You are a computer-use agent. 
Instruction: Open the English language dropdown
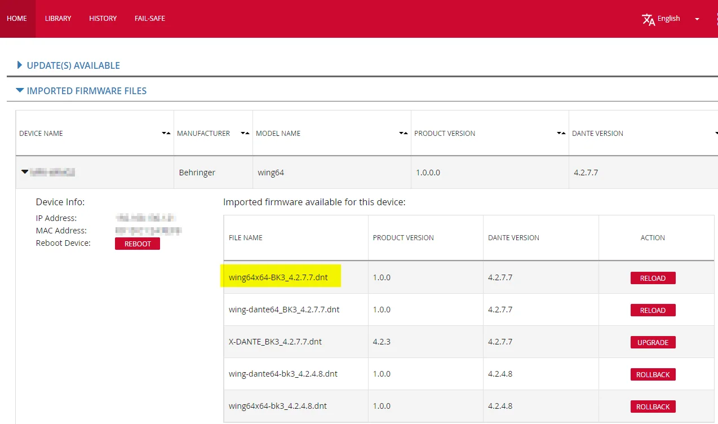(x=697, y=19)
